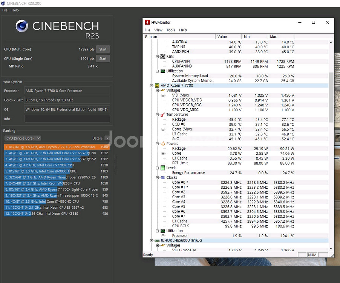Expand the Processor utilization entry

163,236
